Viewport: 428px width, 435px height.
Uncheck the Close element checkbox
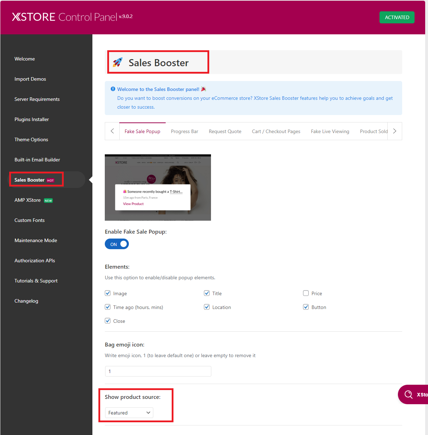pyautogui.click(x=108, y=321)
